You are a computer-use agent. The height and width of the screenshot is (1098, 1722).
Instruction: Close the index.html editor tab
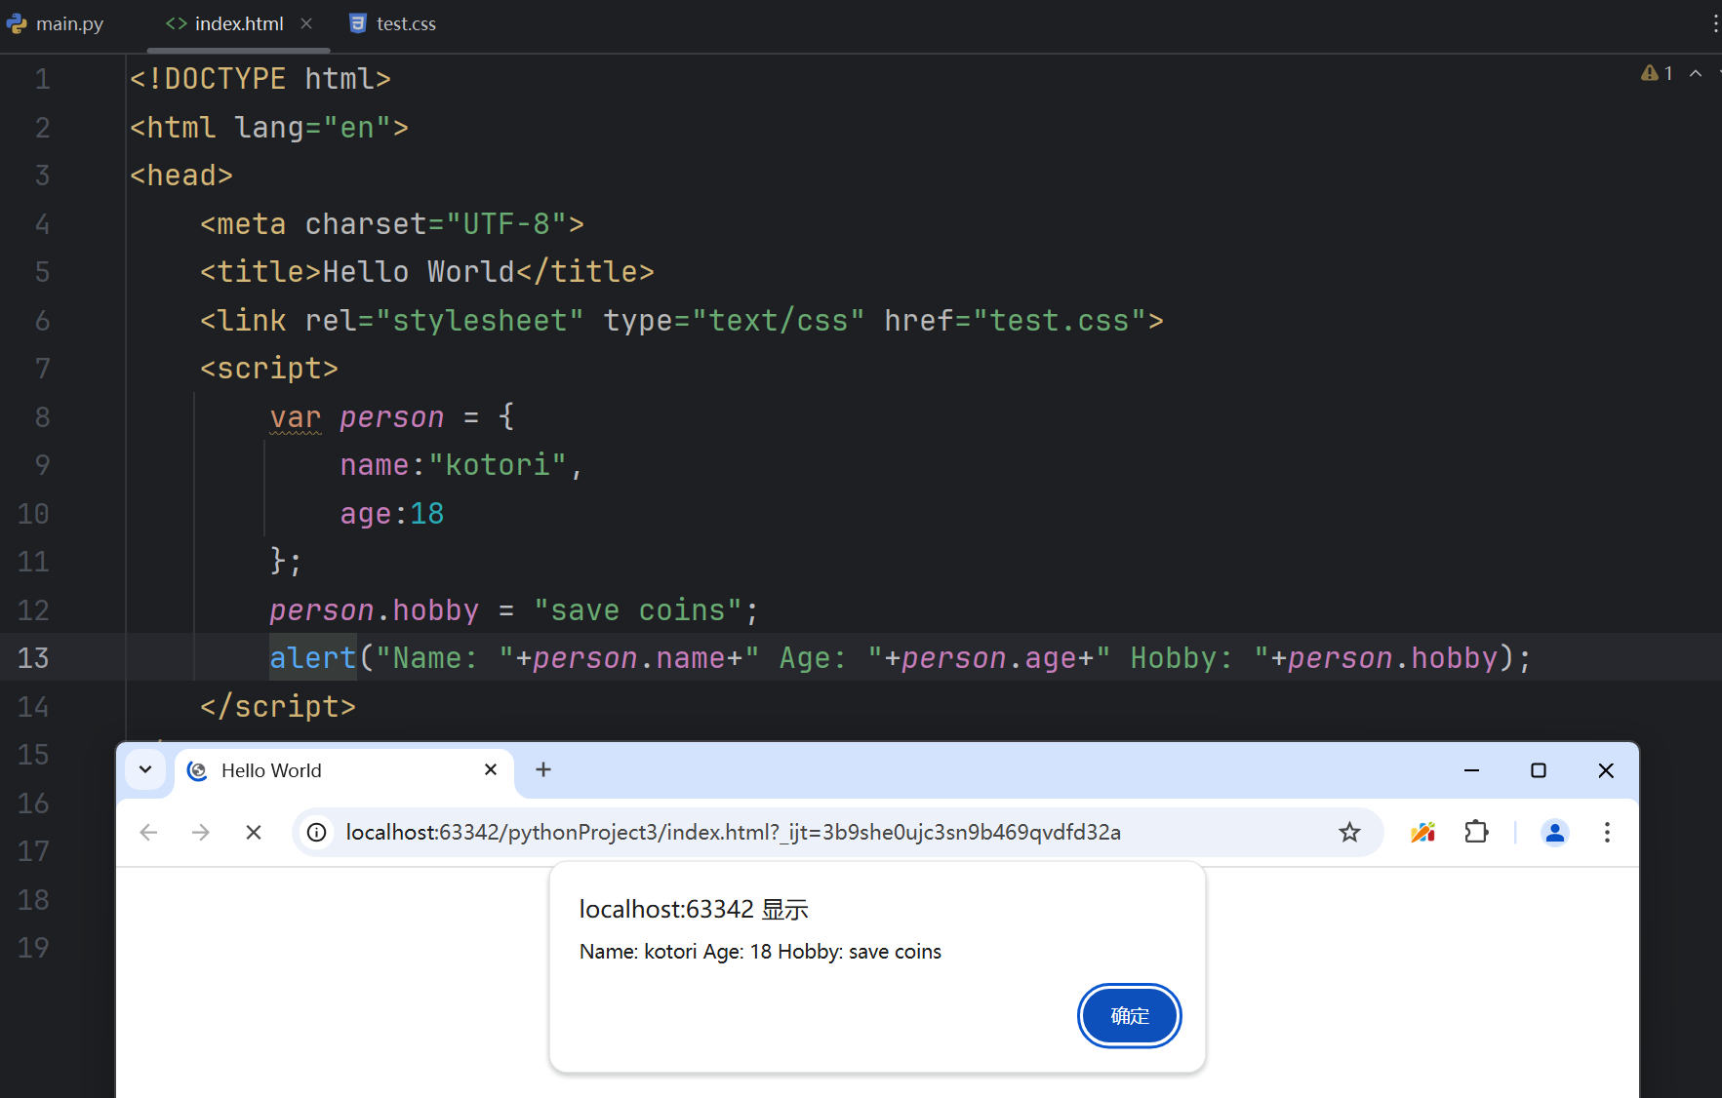tap(306, 23)
